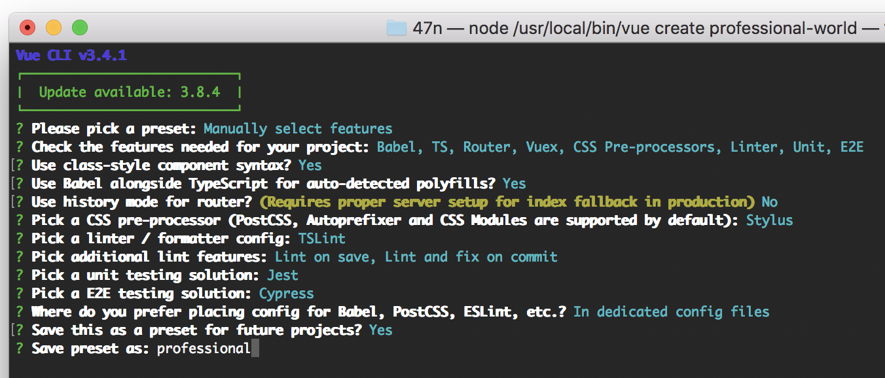The width and height of the screenshot is (885, 378).
Task: Toggle the 'Yes' for Babel alongside TypeScript
Action: pyautogui.click(x=514, y=183)
